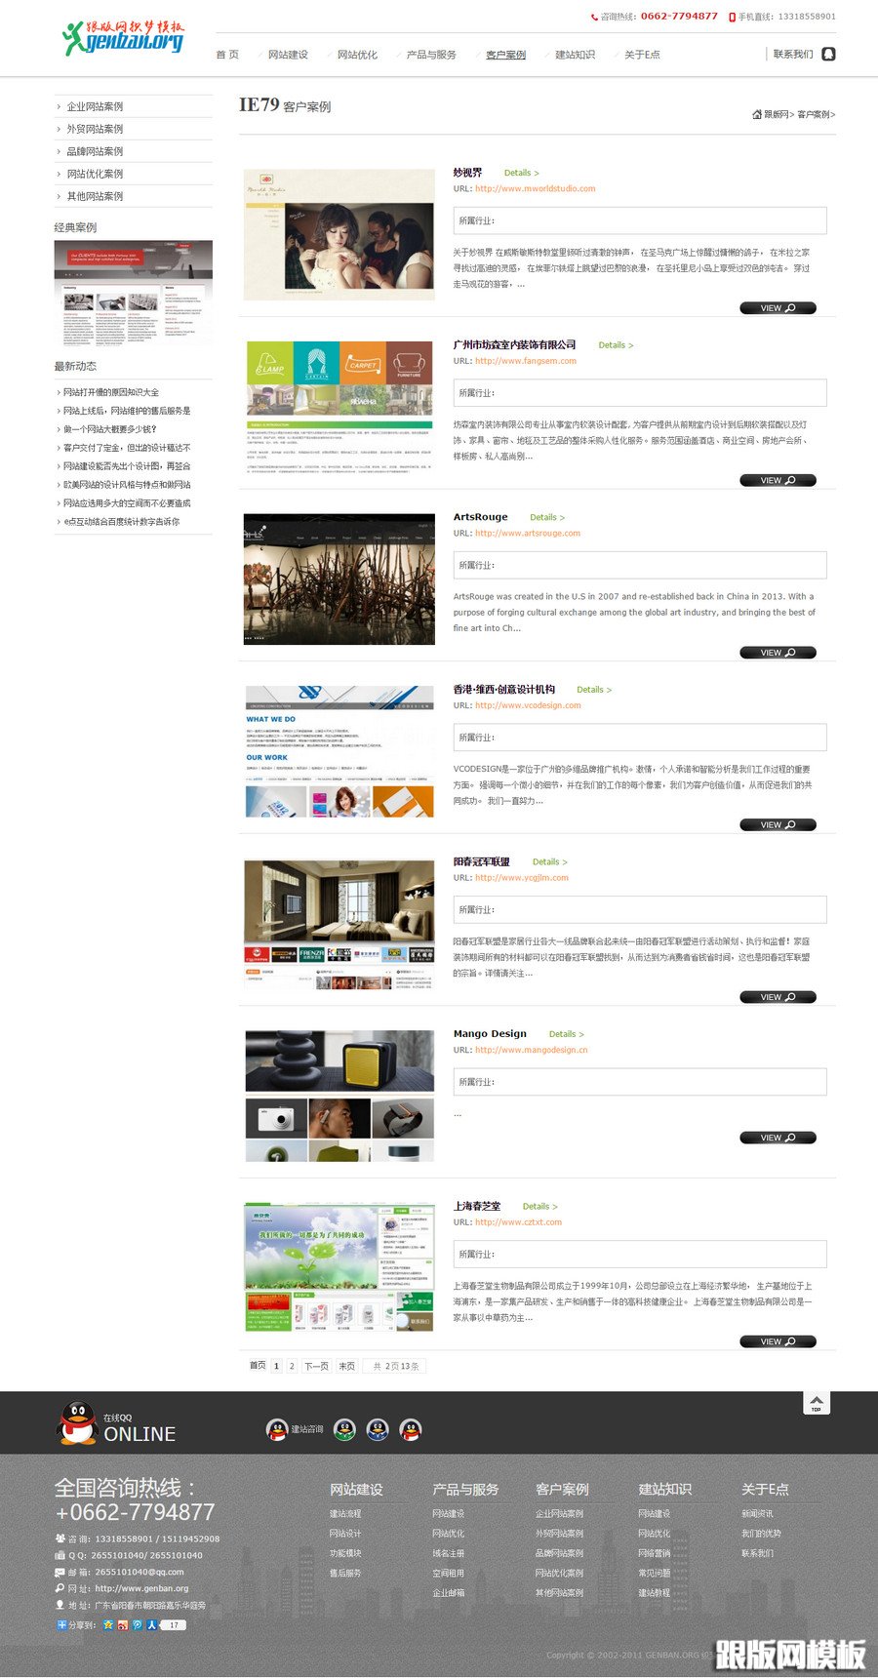This screenshot has height=1678, width=878.
Task: Click the blue-uniform QQ penguin icon
Action: coord(378,1429)
